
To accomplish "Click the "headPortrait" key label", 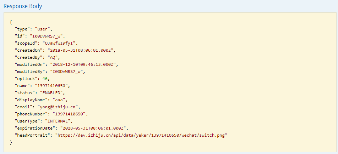I will coord(34,135).
